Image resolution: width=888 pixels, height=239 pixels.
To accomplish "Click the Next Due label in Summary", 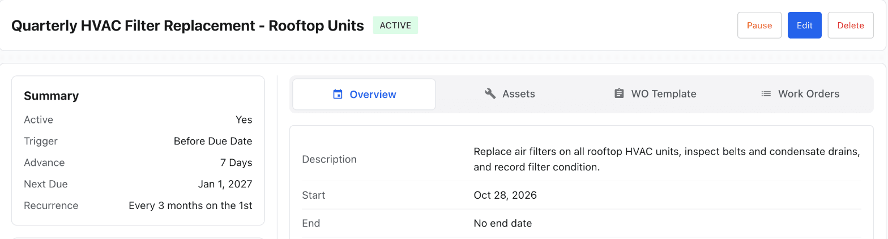I will point(46,184).
